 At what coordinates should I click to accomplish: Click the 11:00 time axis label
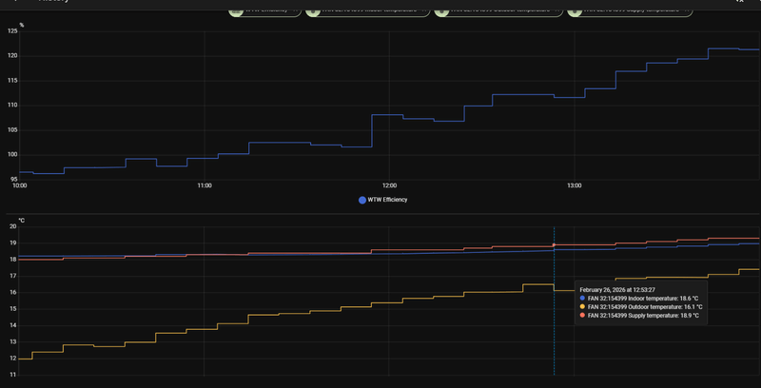205,185
